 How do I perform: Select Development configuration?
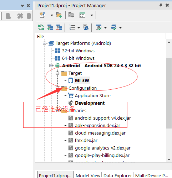point(90,103)
